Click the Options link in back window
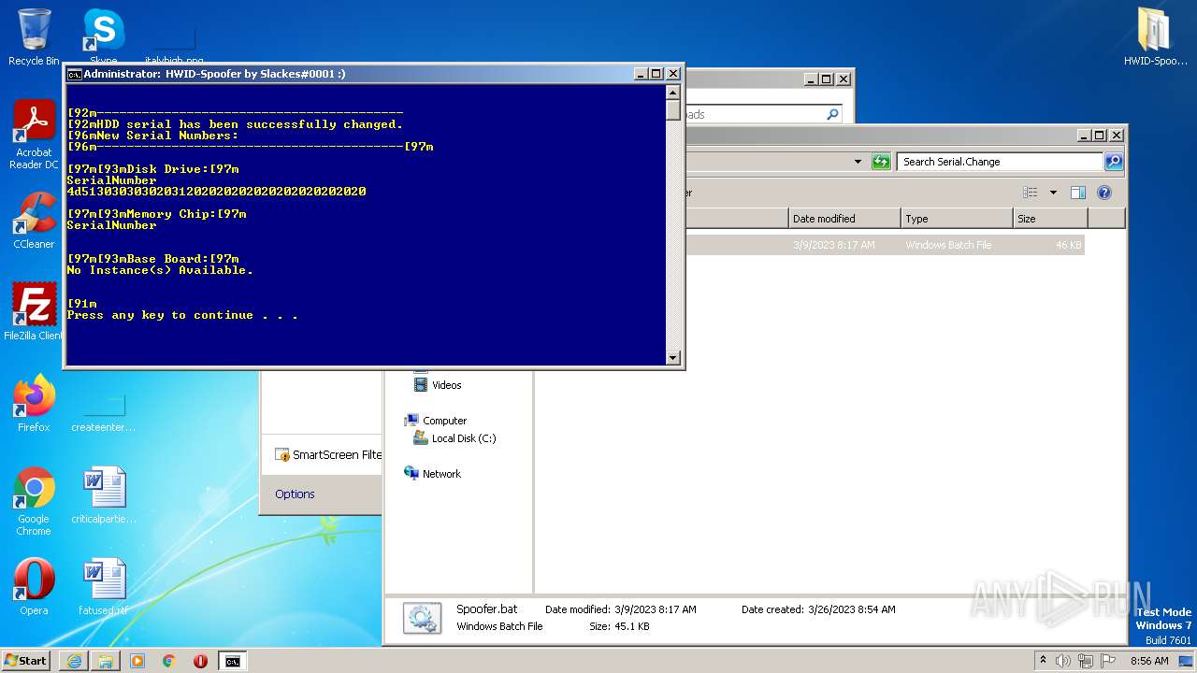This screenshot has height=673, width=1197. [295, 494]
